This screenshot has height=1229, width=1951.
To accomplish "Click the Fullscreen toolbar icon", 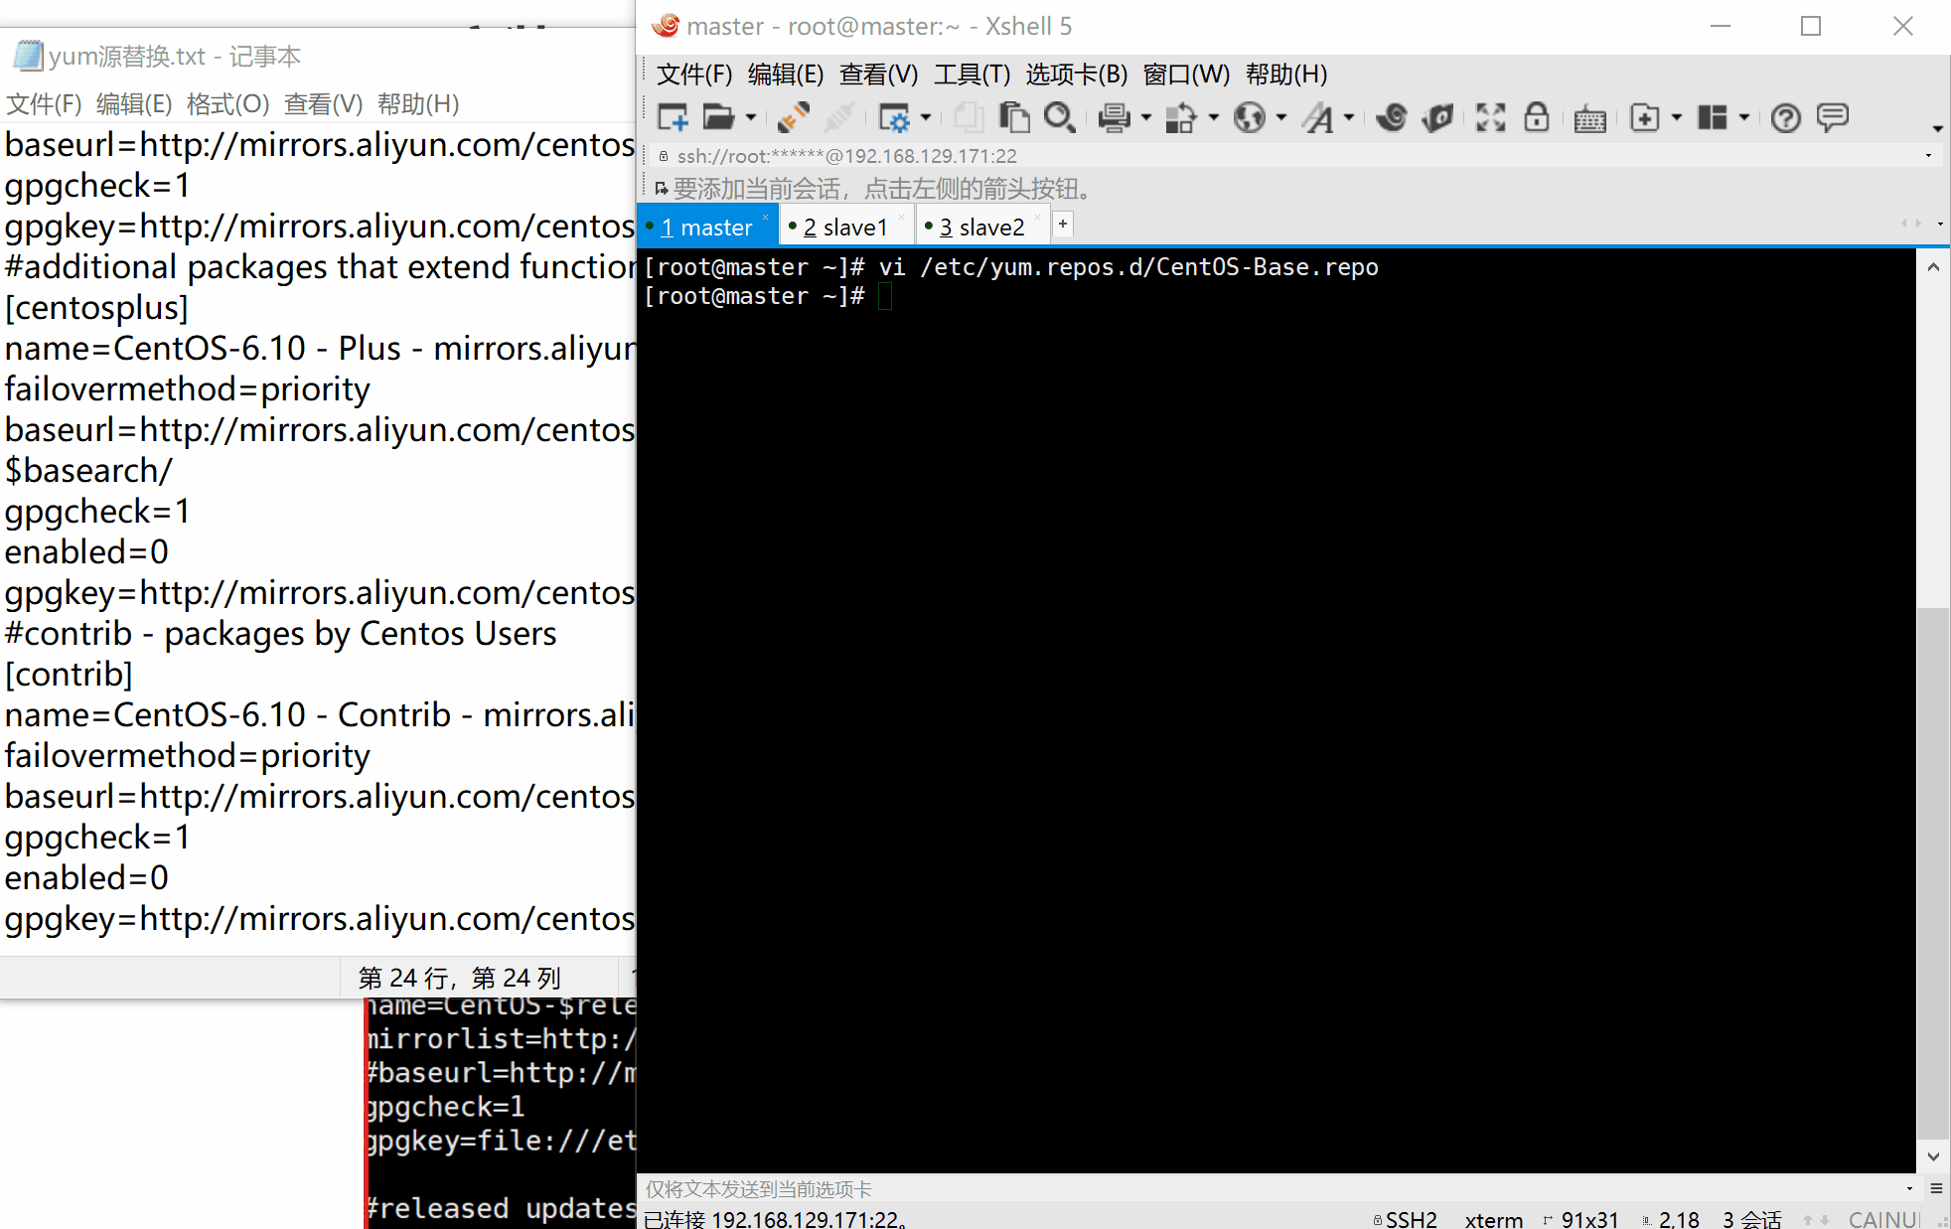I will 1490,118.
